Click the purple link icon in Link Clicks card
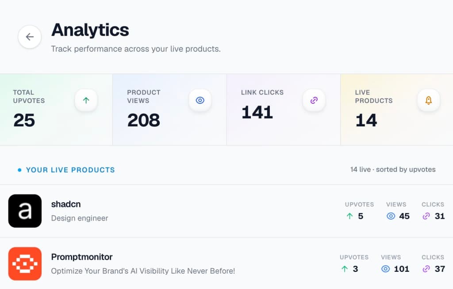Image resolution: width=453 pixels, height=289 pixels. [314, 100]
